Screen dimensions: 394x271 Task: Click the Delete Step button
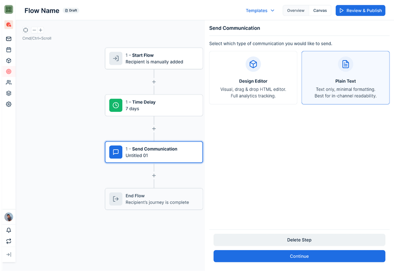click(299, 240)
